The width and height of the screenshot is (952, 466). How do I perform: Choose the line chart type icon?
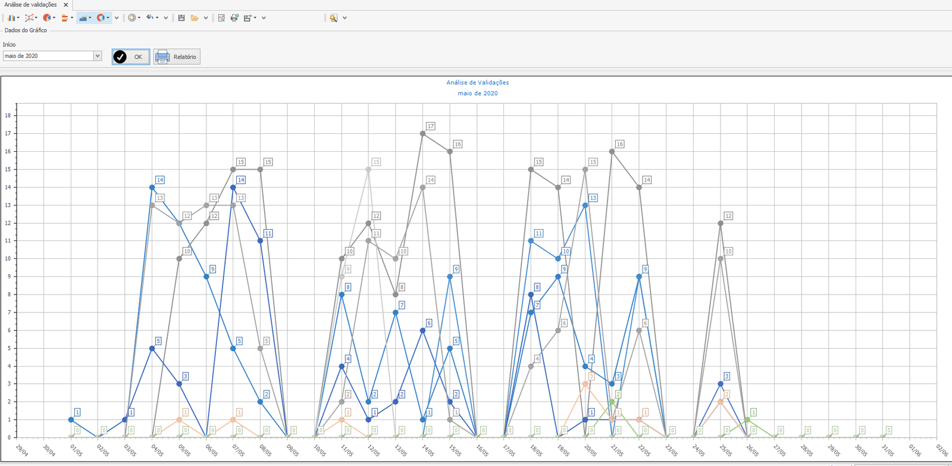pos(29,18)
